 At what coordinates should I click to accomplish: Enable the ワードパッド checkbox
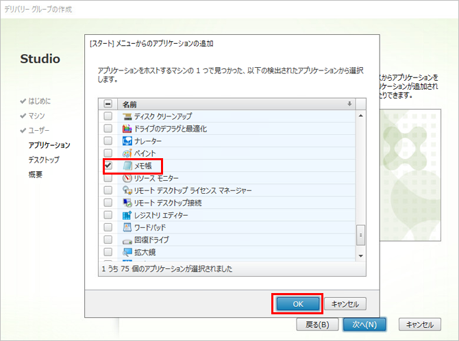[108, 227]
